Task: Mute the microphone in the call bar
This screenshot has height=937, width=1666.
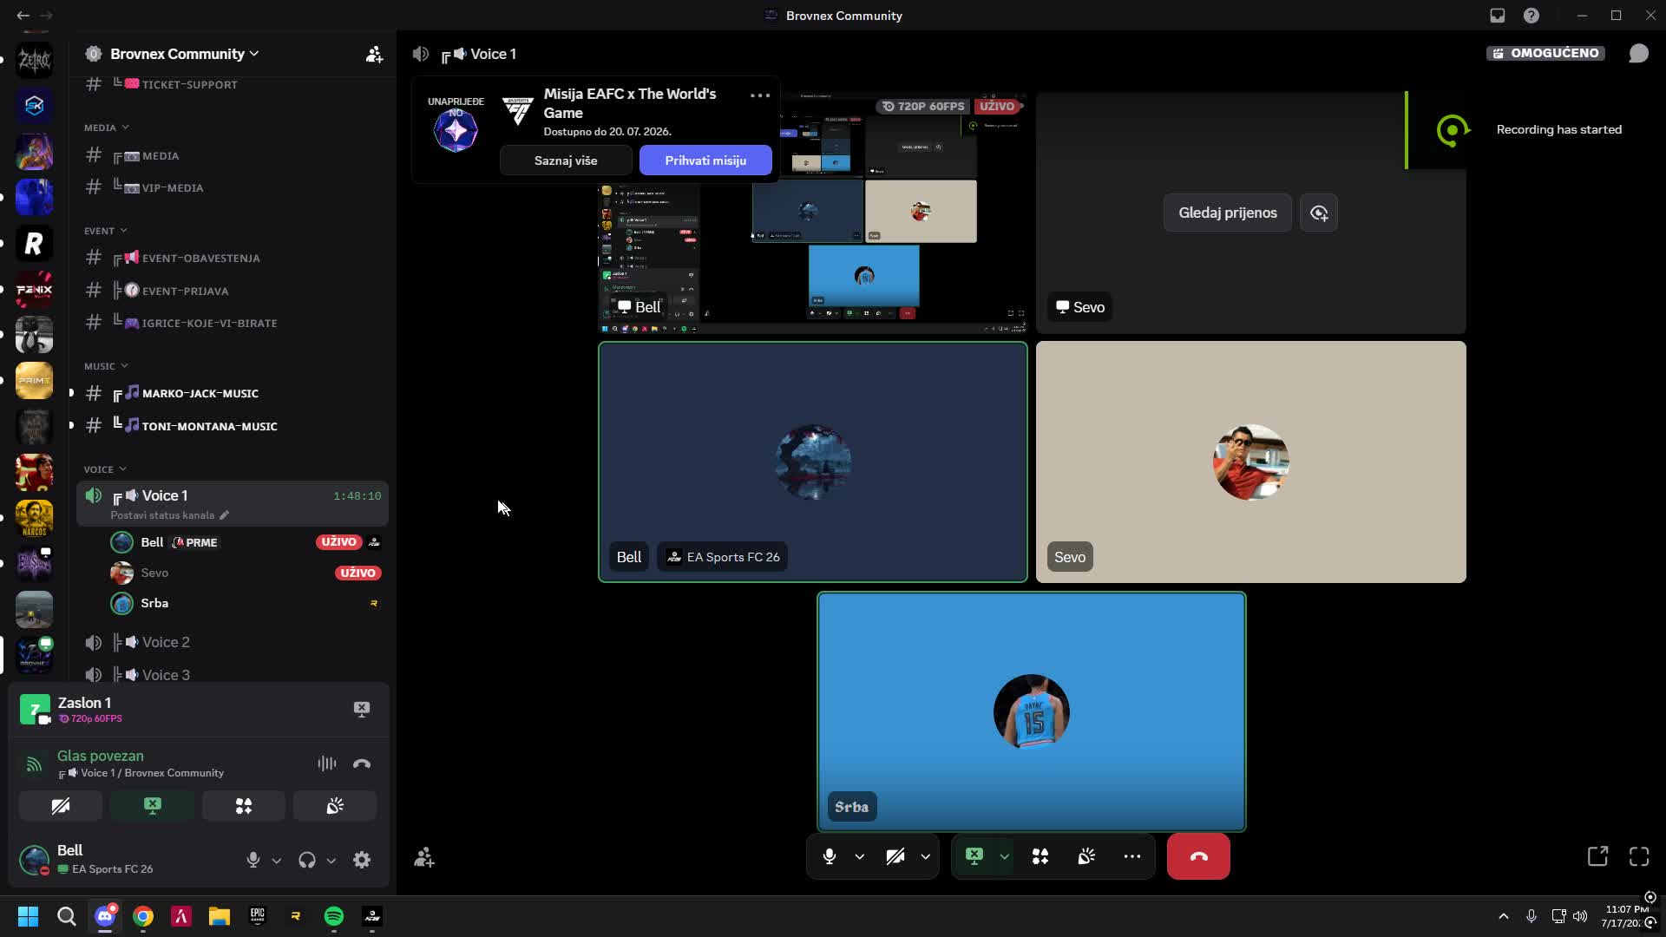Action: point(830,856)
